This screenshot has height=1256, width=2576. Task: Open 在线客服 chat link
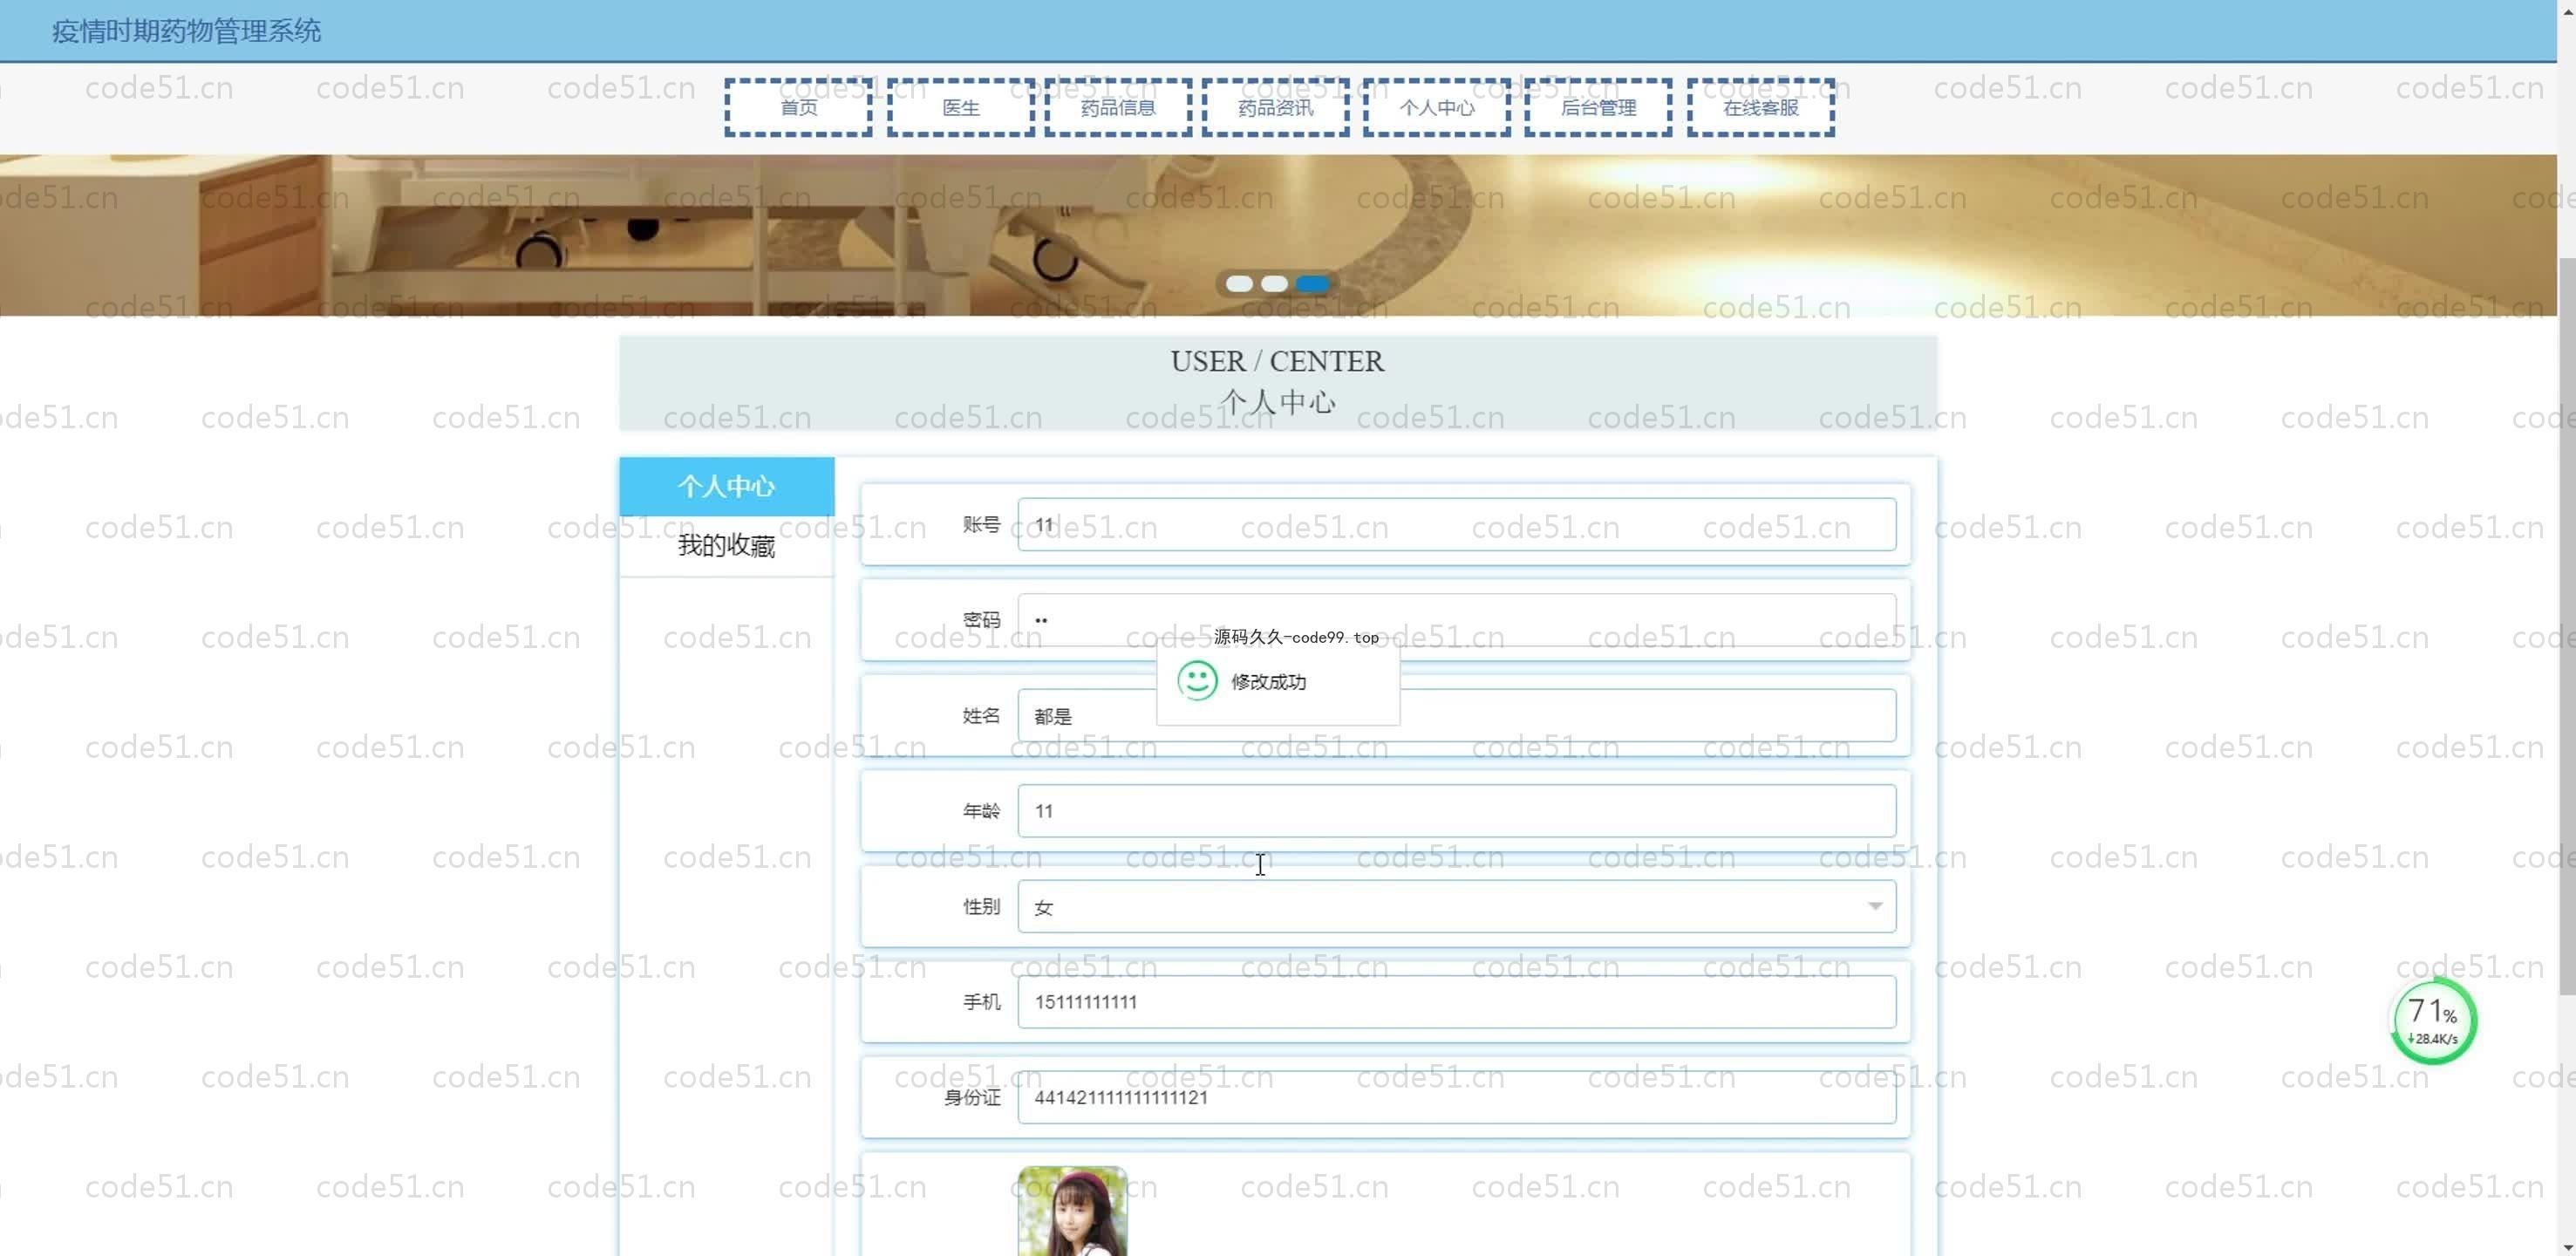1760,107
